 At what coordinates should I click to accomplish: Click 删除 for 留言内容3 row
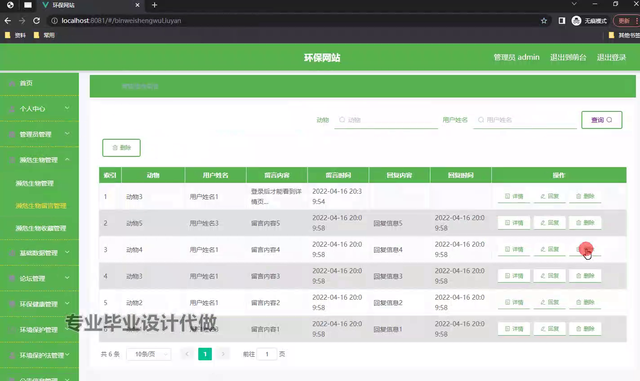[x=585, y=276]
